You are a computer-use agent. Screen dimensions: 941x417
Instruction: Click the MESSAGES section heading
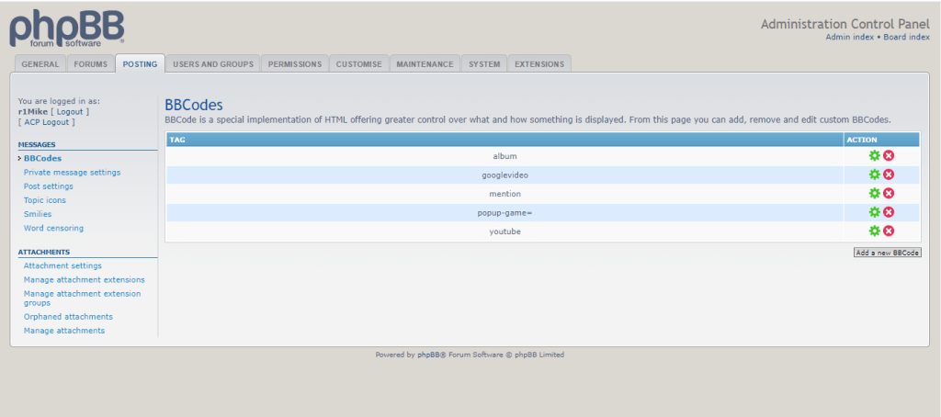point(37,144)
